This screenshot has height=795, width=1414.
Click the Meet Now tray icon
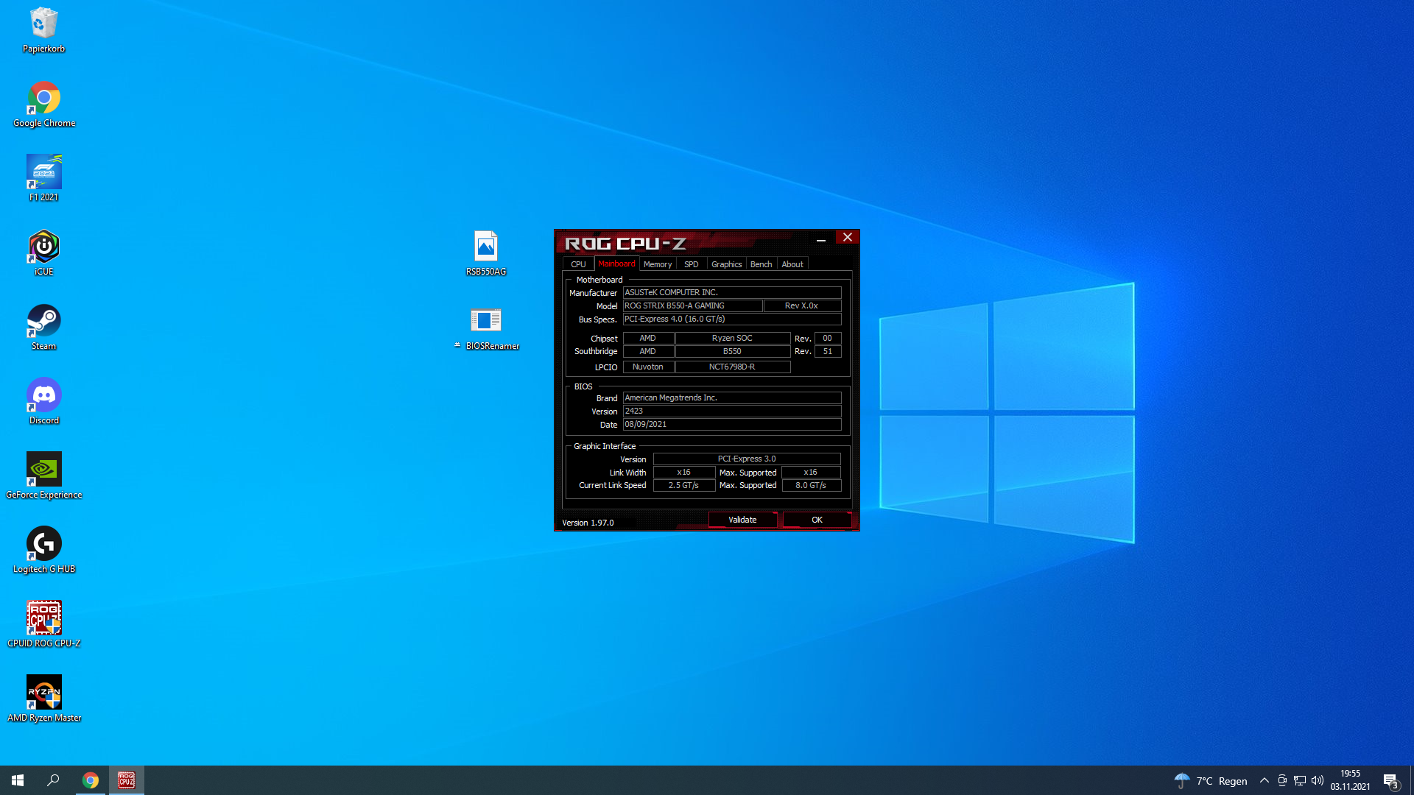pos(1282,781)
